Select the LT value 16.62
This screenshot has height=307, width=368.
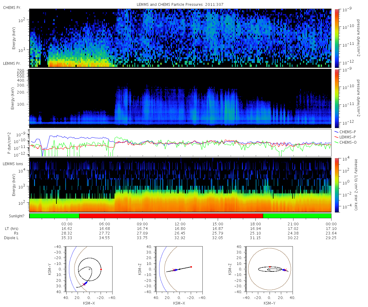coord(67,229)
